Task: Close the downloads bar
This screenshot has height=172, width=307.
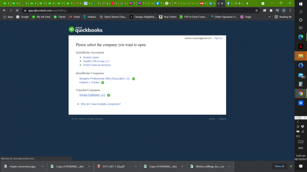Action: click(x=291, y=166)
